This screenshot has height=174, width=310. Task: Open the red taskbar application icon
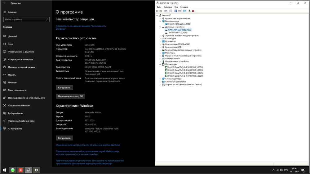20,170
